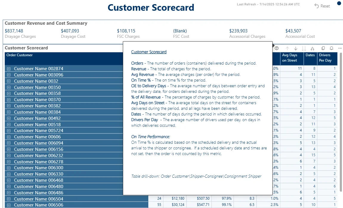Set an alert with the bell icon
Image resolution: width=343 pixels, height=208 pixels.
(331, 48)
